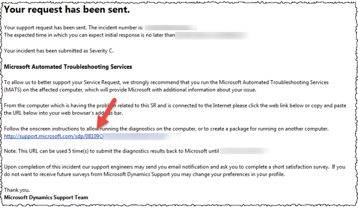Select the "Thank you." closing text

pos(17,190)
